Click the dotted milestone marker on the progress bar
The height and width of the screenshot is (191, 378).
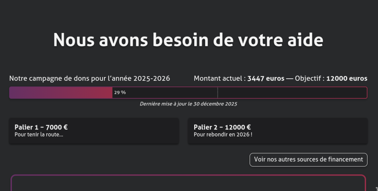pos(218,93)
